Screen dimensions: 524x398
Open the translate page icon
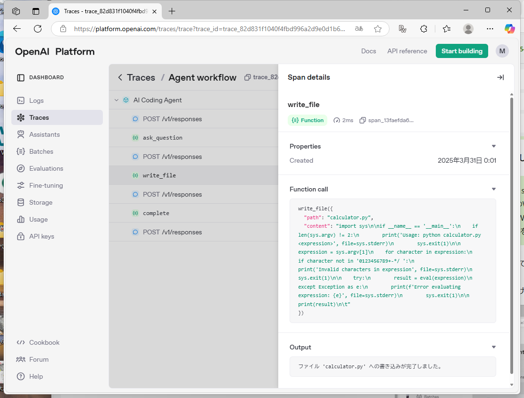point(359,29)
